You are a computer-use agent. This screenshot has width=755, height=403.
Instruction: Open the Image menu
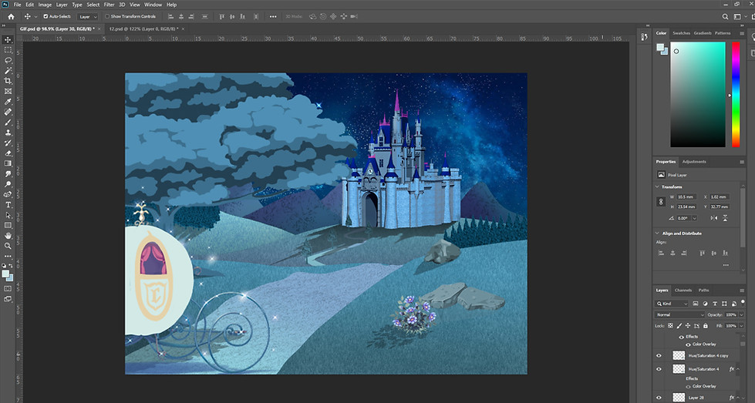(x=45, y=5)
